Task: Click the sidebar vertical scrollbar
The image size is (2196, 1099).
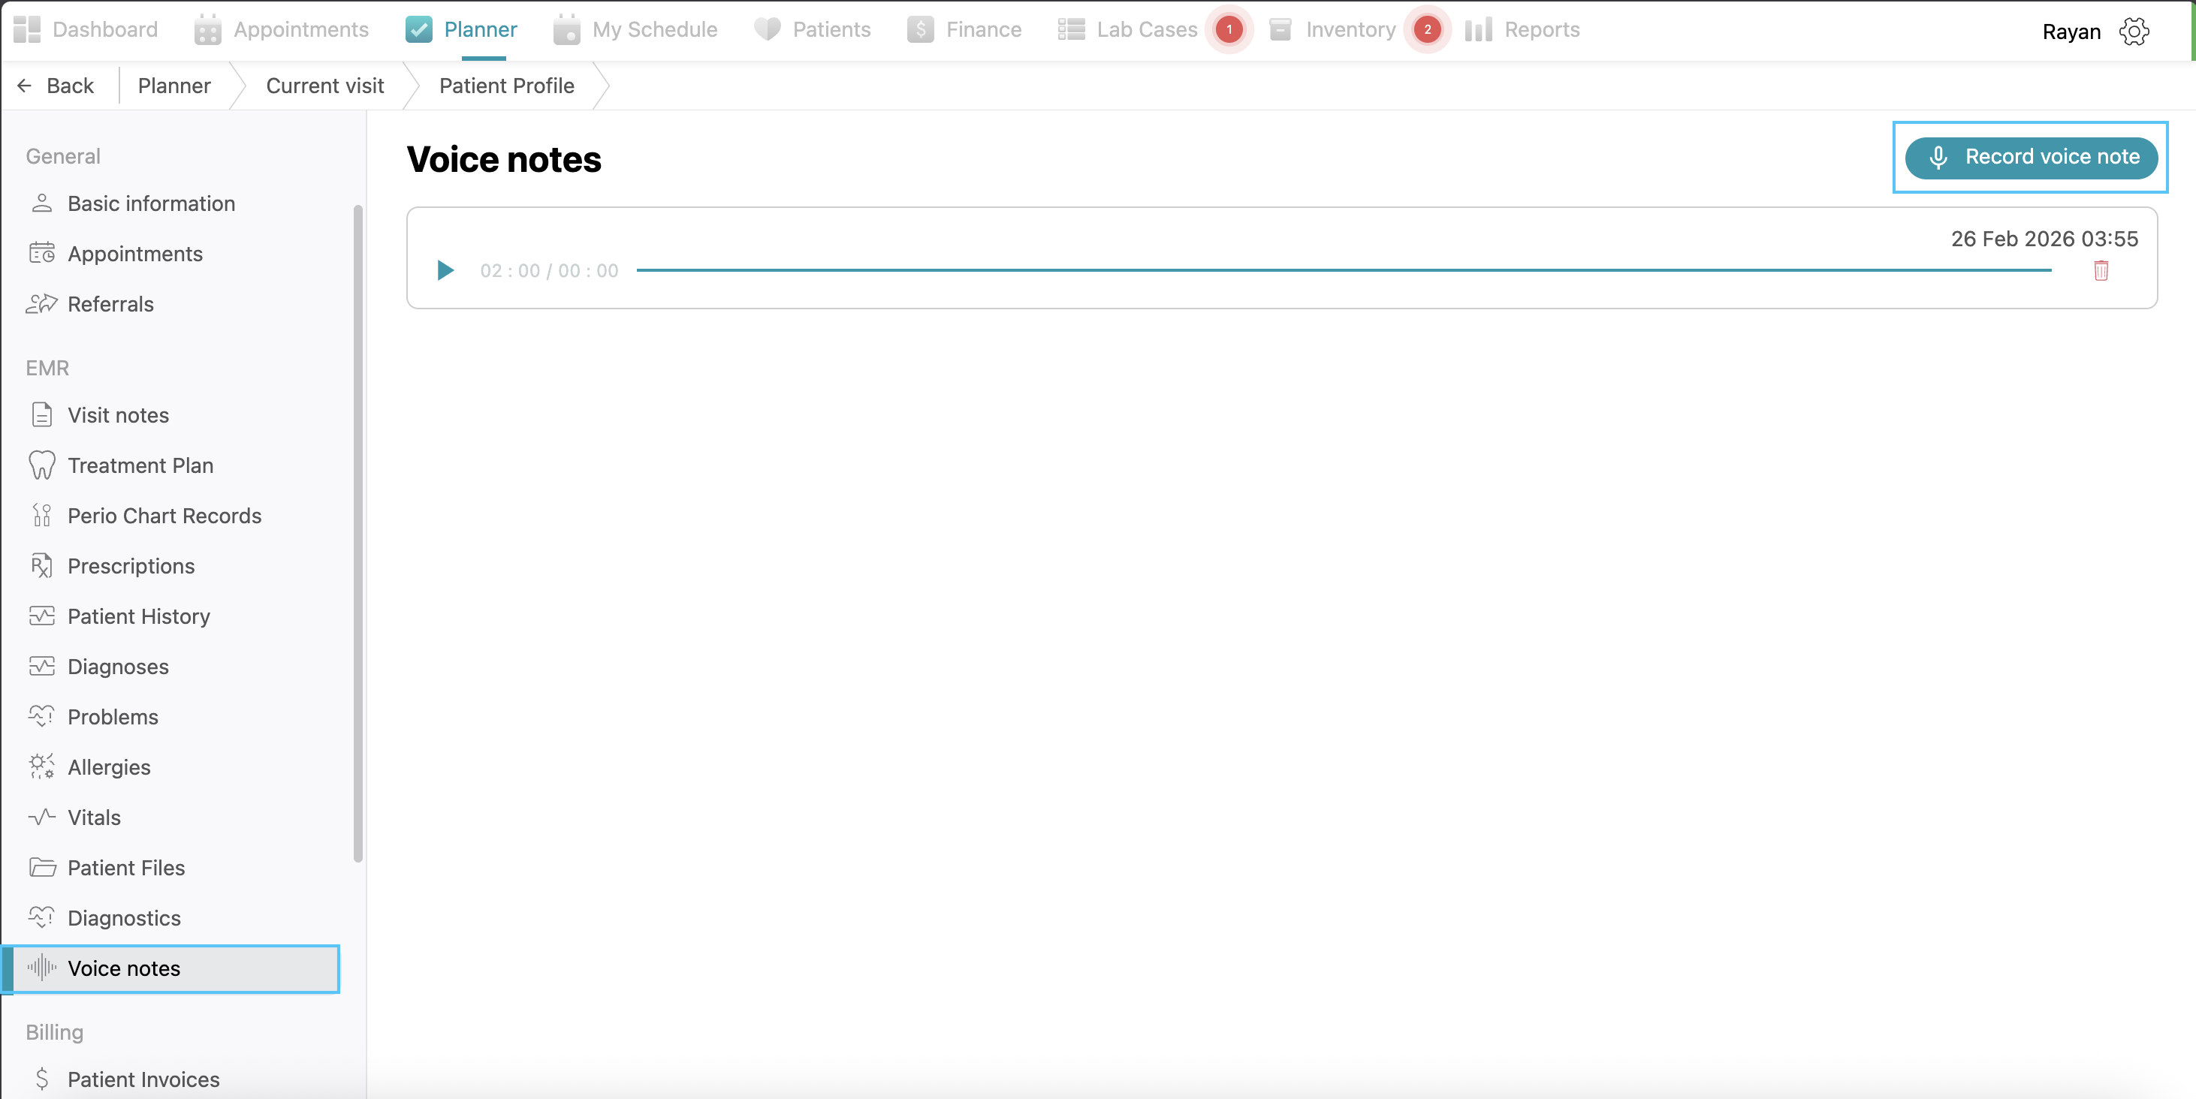Action: point(358,533)
